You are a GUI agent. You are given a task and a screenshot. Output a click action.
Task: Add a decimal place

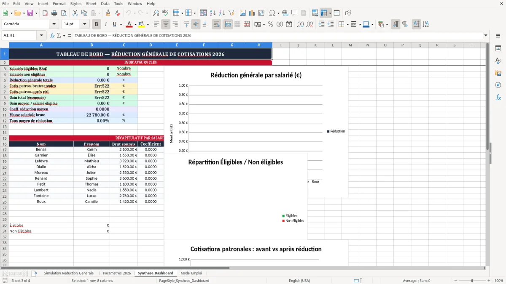click(301, 24)
